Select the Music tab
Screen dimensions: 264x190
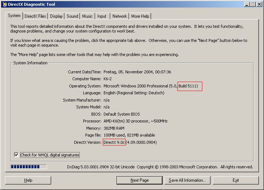pos(87,16)
